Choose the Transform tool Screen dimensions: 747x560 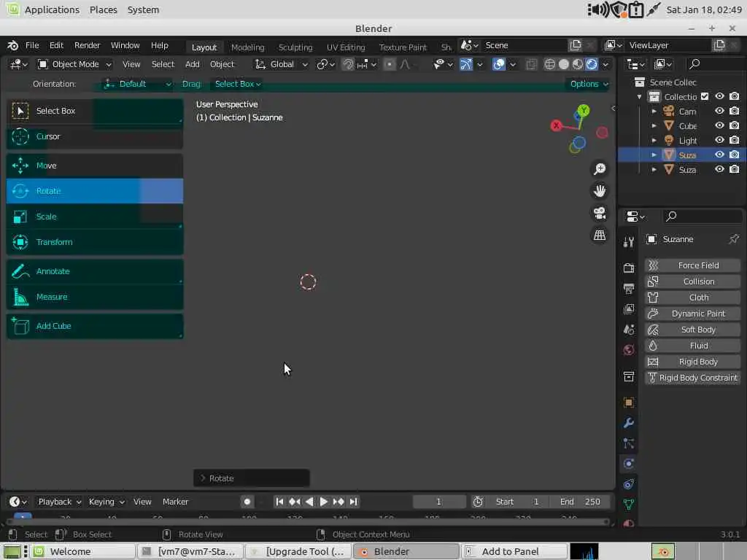(x=94, y=242)
